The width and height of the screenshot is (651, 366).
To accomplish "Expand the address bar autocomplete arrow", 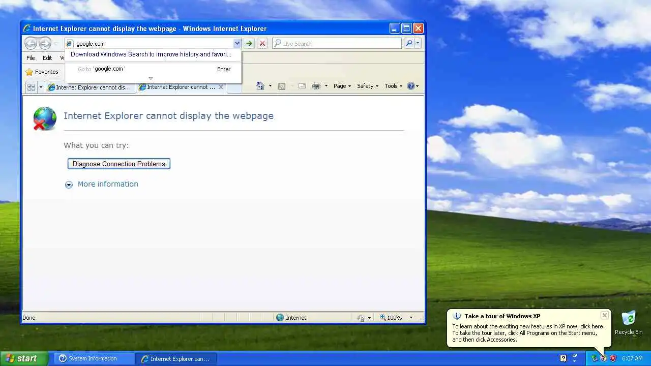I will 237,43.
